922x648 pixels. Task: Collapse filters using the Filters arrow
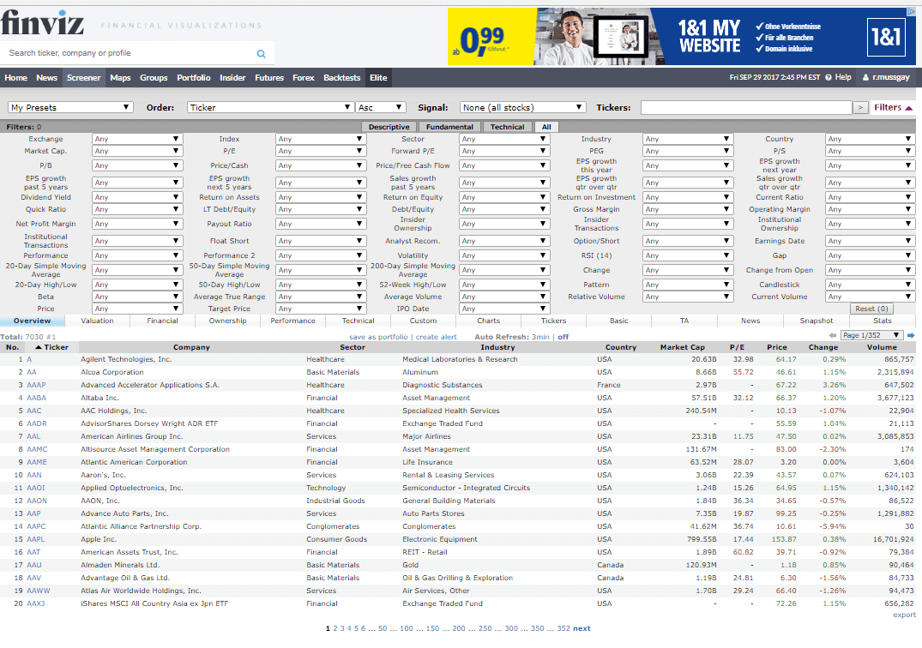909,108
